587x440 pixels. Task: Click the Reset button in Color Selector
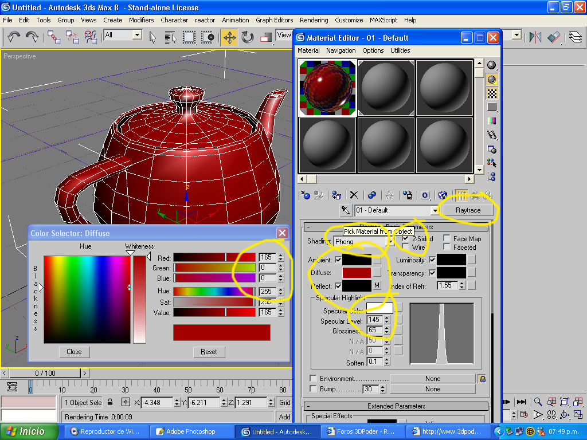209,352
